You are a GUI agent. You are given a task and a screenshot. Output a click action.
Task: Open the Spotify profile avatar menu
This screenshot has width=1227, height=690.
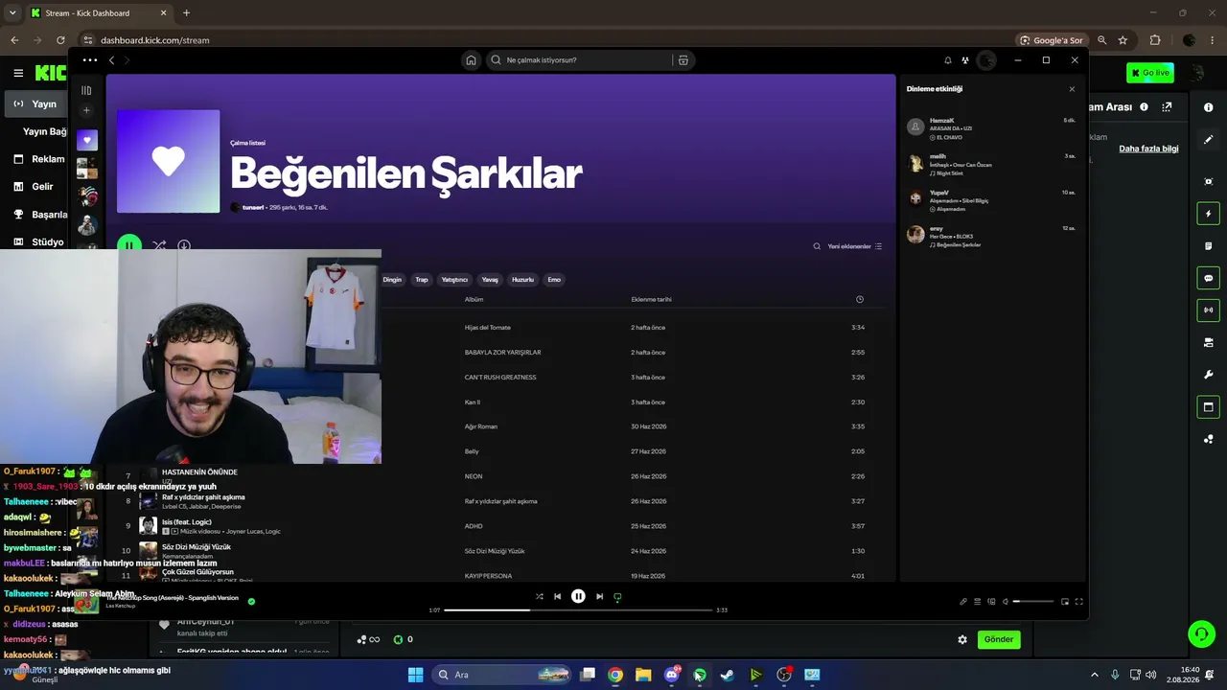tap(986, 60)
